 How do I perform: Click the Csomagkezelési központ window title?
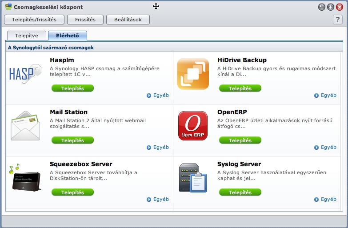pos(48,7)
